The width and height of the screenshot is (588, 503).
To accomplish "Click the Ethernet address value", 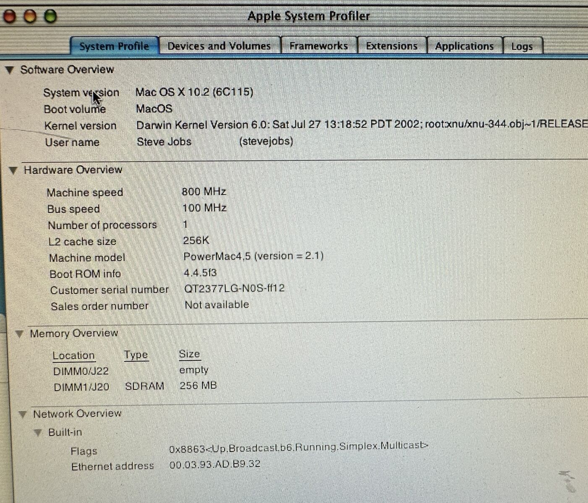I will 215,464.
